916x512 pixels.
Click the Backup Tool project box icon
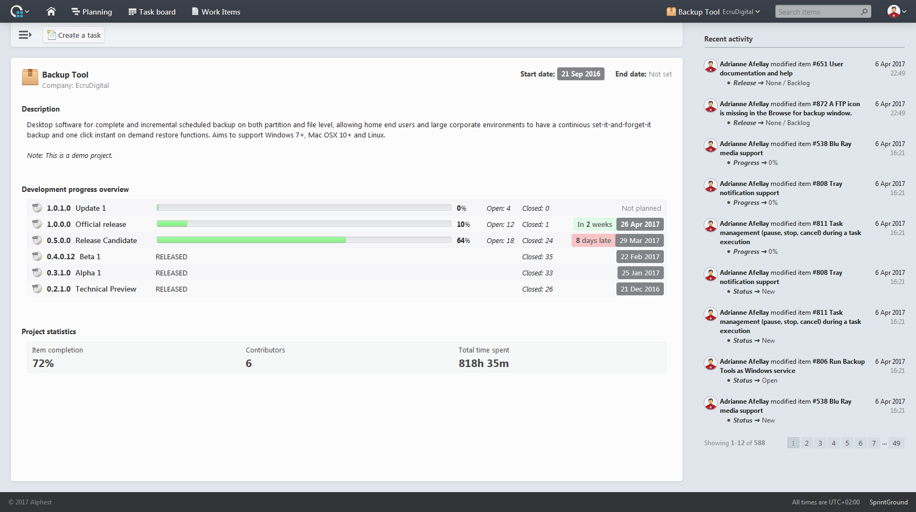click(x=30, y=77)
